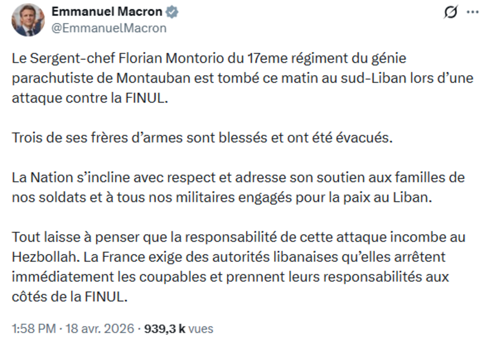Image resolution: width=494 pixels, height=347 pixels.
Task: Click the blue verified badge next to Emmanuel Macron
Action: (172, 11)
